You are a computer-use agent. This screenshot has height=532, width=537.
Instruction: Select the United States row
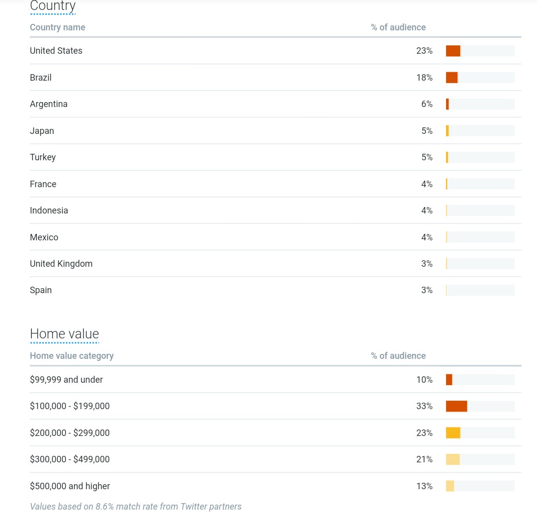click(275, 51)
